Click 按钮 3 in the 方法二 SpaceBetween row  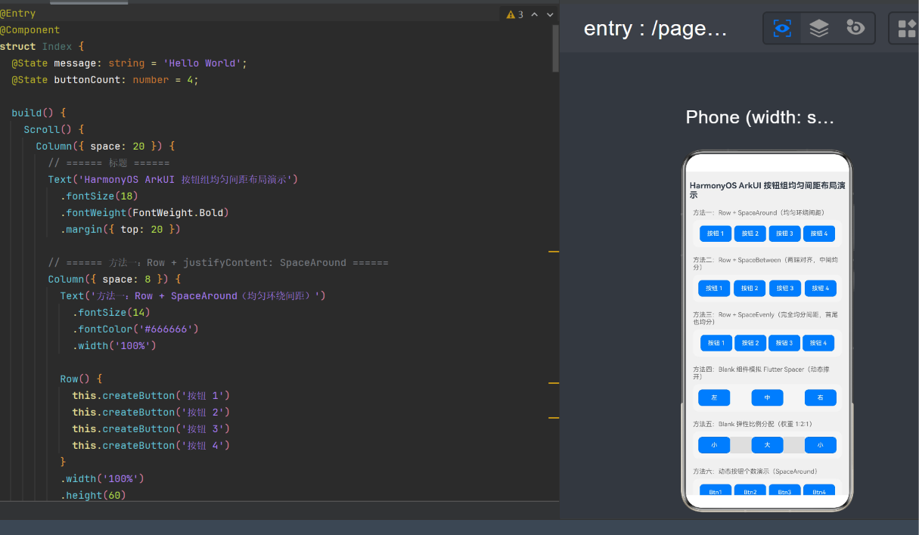pos(785,288)
